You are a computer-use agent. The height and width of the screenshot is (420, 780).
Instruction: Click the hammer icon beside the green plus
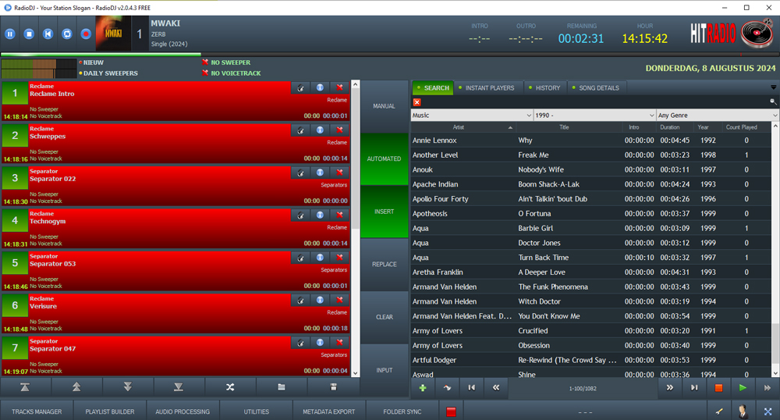[447, 388]
